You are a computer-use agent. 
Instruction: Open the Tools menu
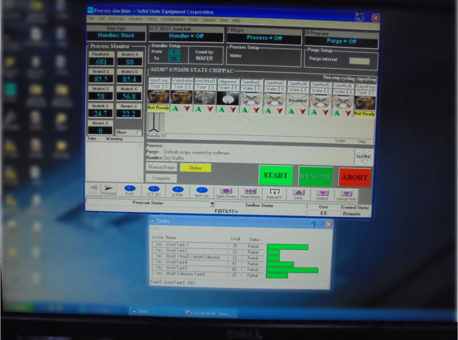[194, 19]
